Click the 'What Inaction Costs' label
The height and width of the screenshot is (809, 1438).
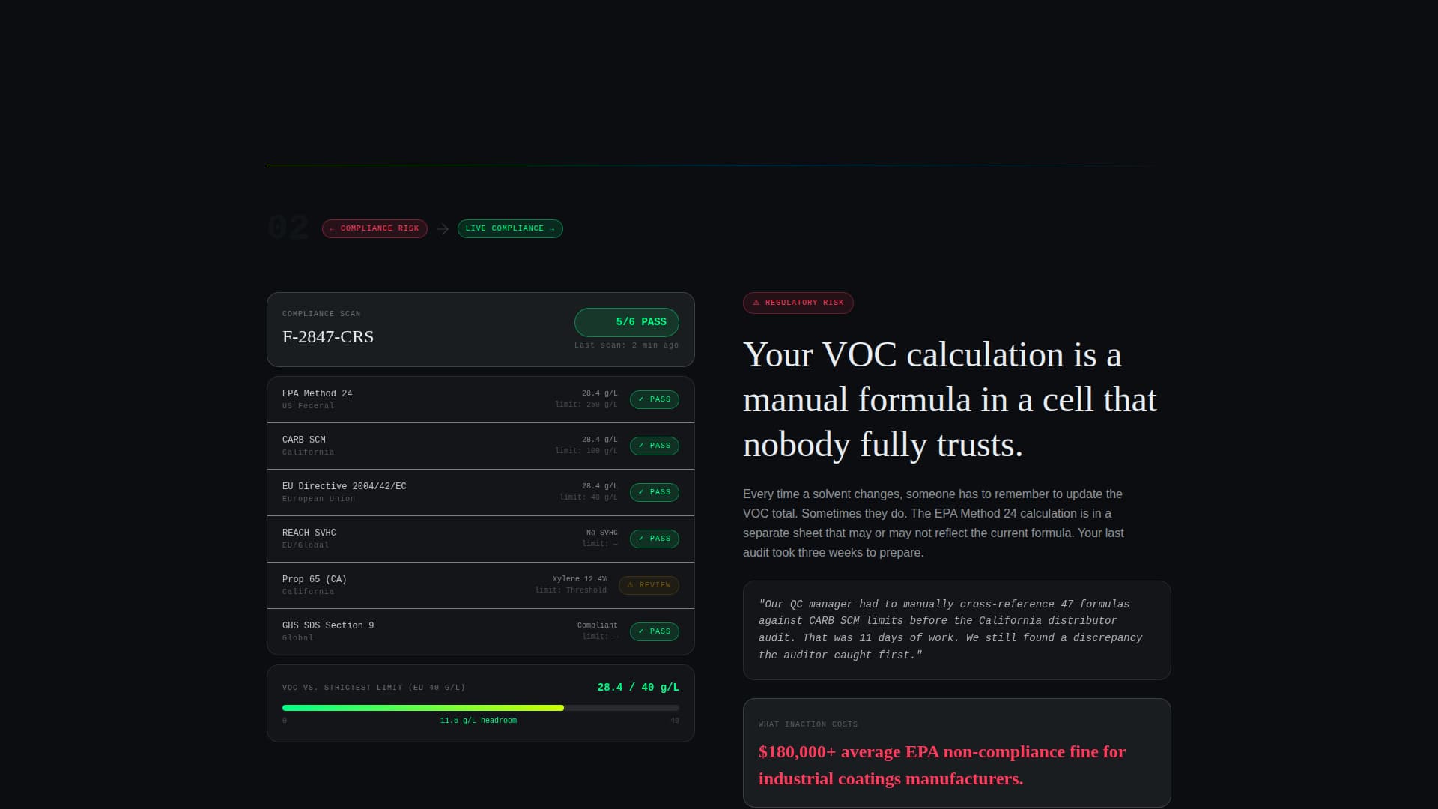click(x=808, y=724)
